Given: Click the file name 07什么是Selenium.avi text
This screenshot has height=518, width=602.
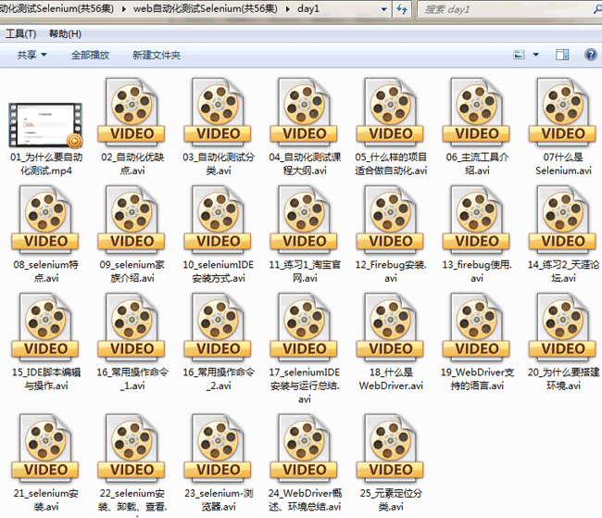Looking at the screenshot, I should (563, 164).
